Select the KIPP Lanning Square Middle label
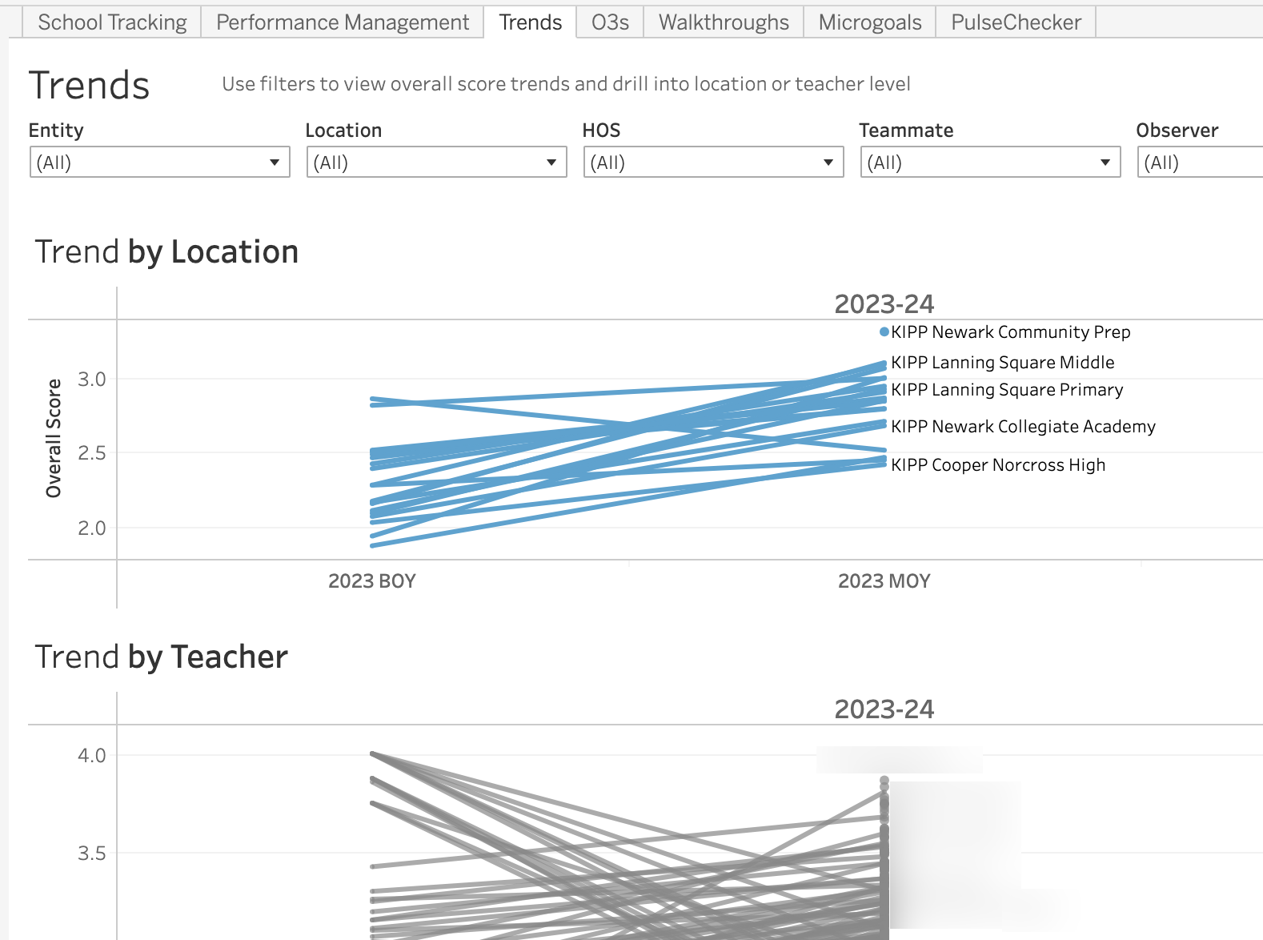Image resolution: width=1263 pixels, height=940 pixels. tap(1002, 363)
